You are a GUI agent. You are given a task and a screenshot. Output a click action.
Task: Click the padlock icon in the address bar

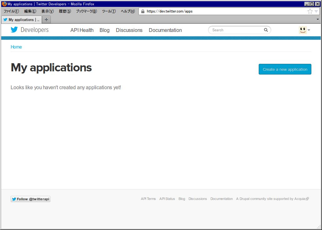pyautogui.click(x=143, y=11)
